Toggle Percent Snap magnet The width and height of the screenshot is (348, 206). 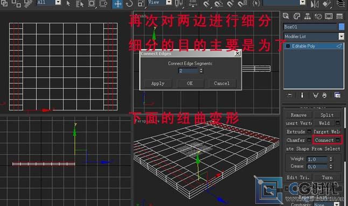click(231, 4)
